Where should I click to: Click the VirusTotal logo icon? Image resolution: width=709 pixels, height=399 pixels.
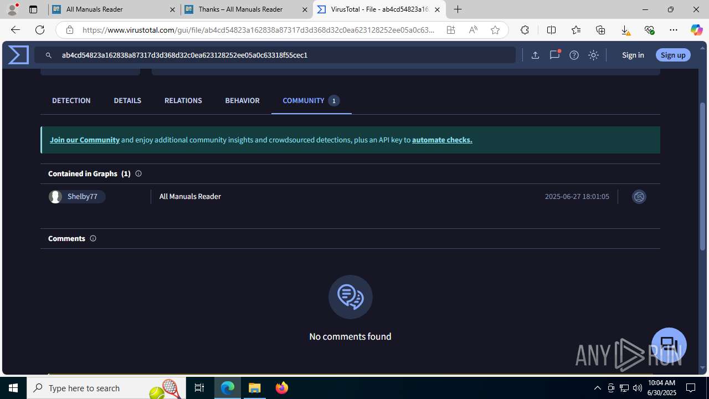pyautogui.click(x=18, y=55)
